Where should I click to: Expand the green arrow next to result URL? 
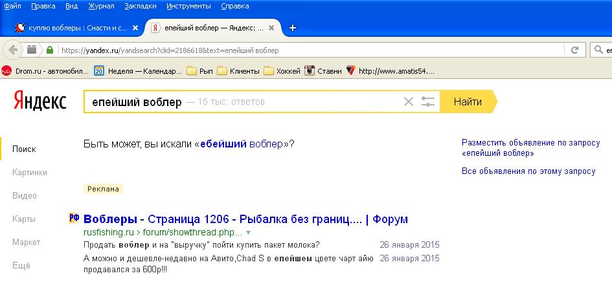(x=248, y=233)
